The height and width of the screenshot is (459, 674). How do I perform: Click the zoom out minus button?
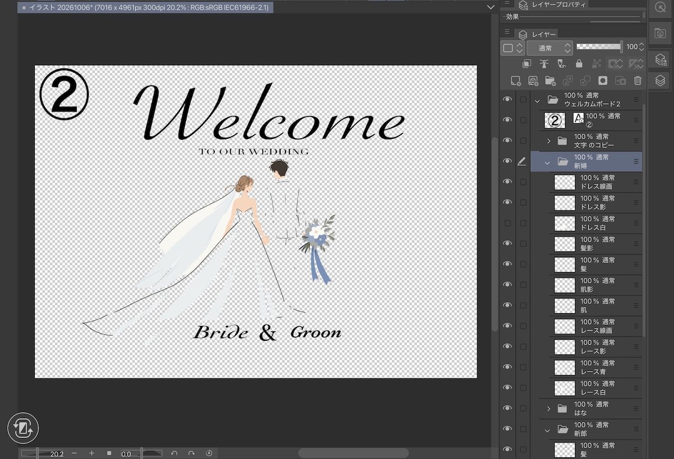(74, 453)
